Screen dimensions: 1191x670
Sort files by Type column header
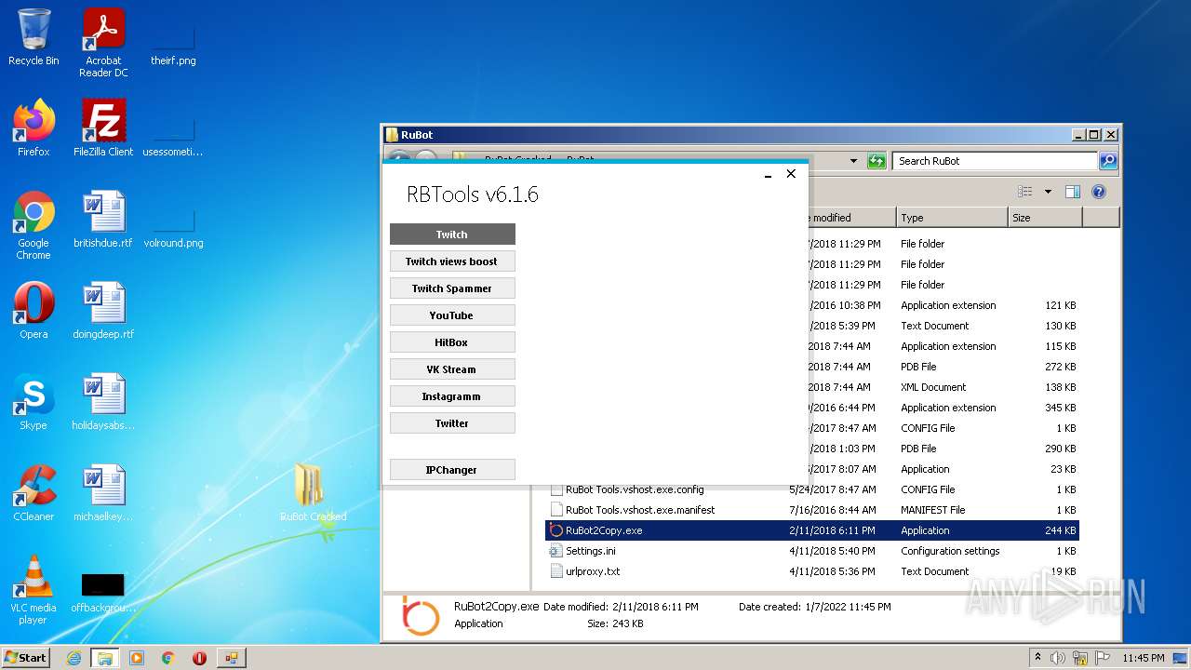point(952,218)
